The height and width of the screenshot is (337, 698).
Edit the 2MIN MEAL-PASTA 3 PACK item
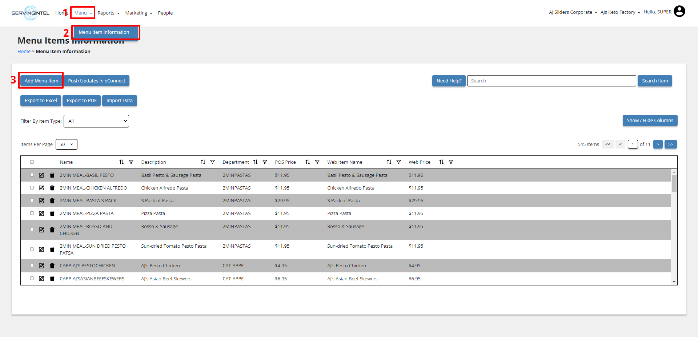coord(41,201)
